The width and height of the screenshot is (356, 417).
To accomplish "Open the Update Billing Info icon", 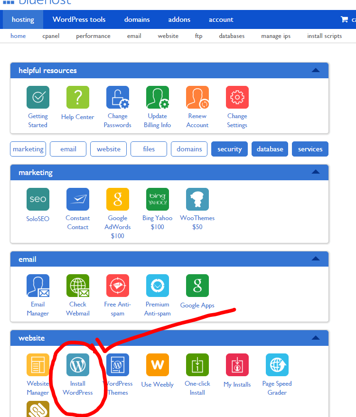I will 158,97.
